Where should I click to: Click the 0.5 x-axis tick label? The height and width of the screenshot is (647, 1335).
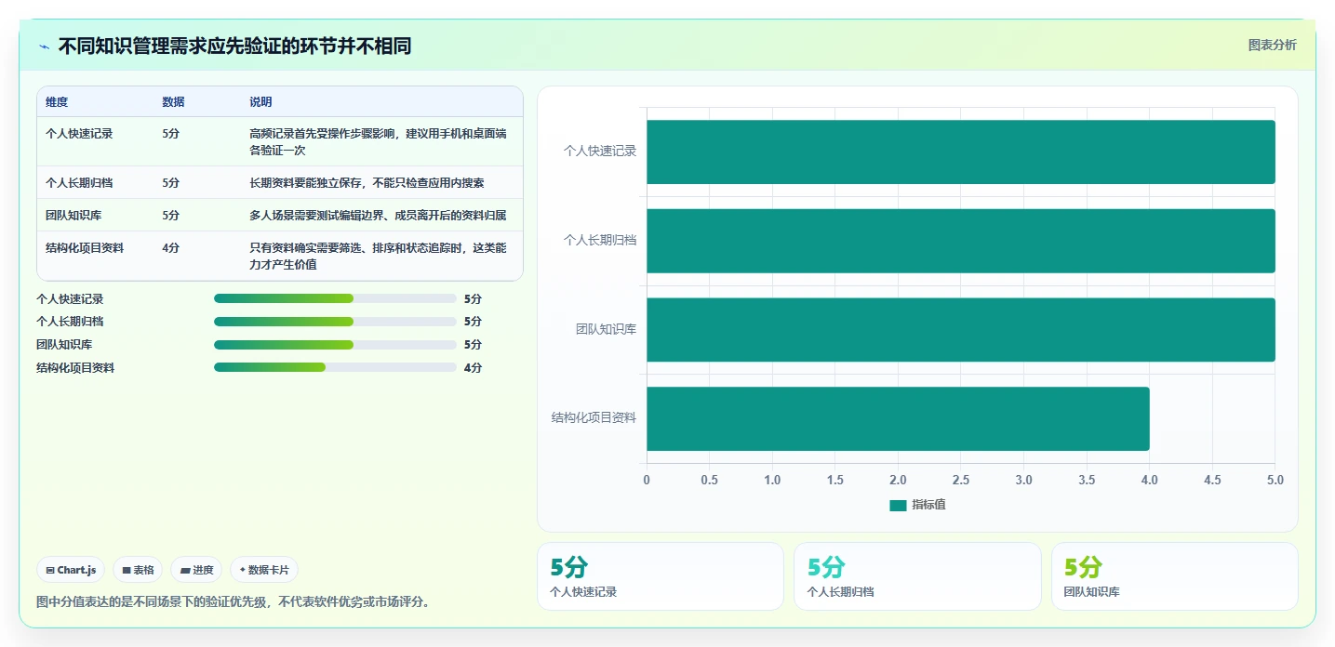[710, 481]
